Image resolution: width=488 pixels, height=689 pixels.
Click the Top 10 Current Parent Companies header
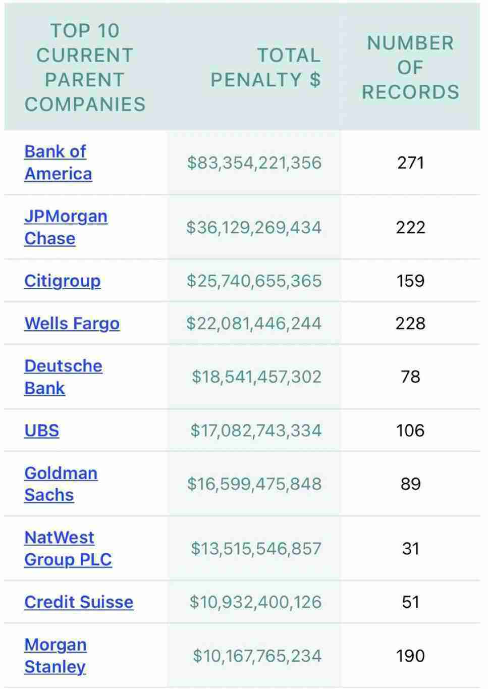pyautogui.click(x=85, y=68)
